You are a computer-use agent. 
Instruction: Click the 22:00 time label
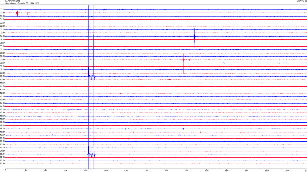[x=3, y=154]
